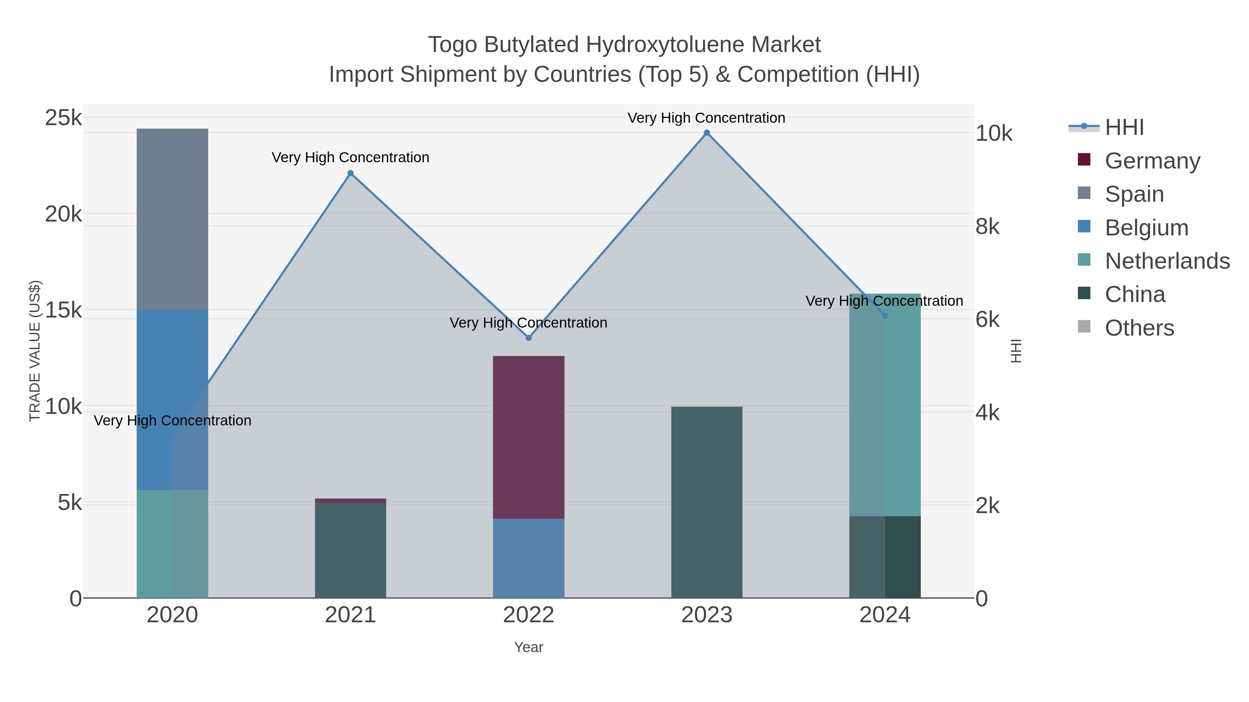Click the 4k HHI axis tick label
The image size is (1249, 702).
point(988,413)
